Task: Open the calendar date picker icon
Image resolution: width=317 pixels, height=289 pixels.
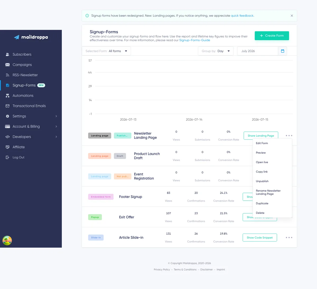Action: 282,51
